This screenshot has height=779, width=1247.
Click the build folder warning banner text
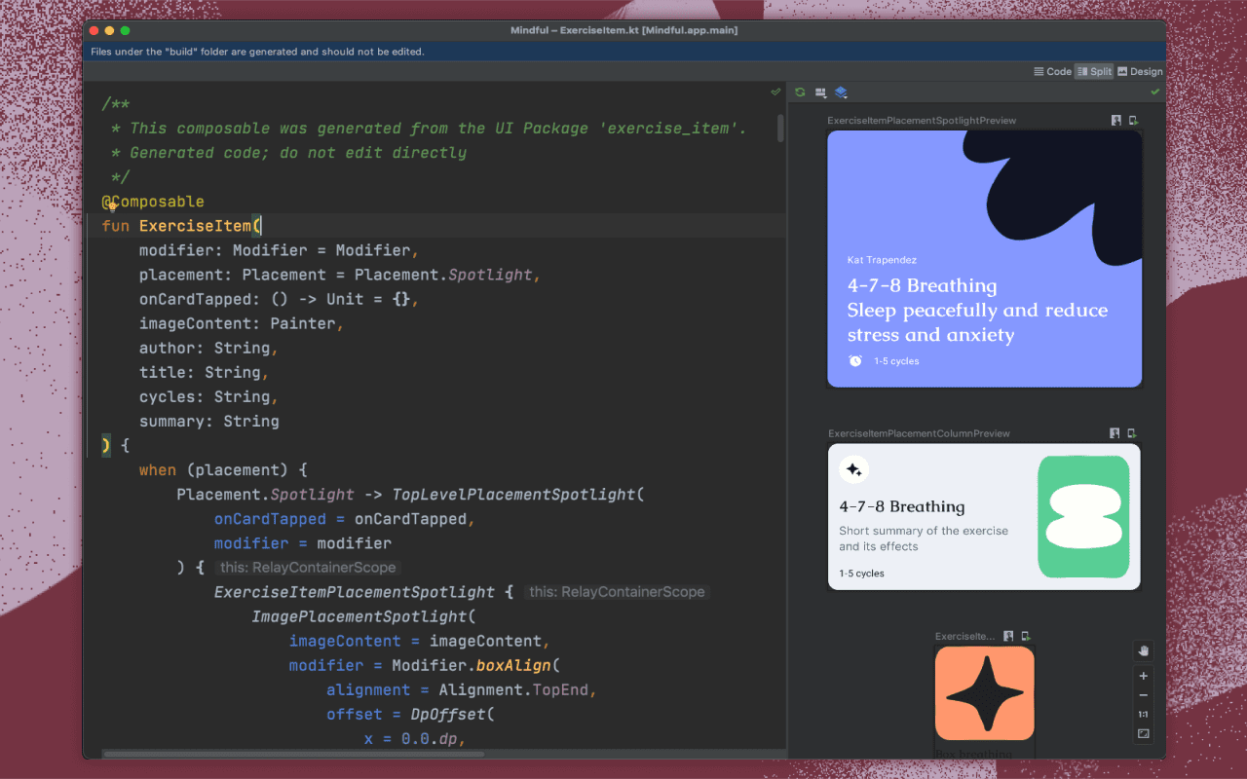click(257, 52)
